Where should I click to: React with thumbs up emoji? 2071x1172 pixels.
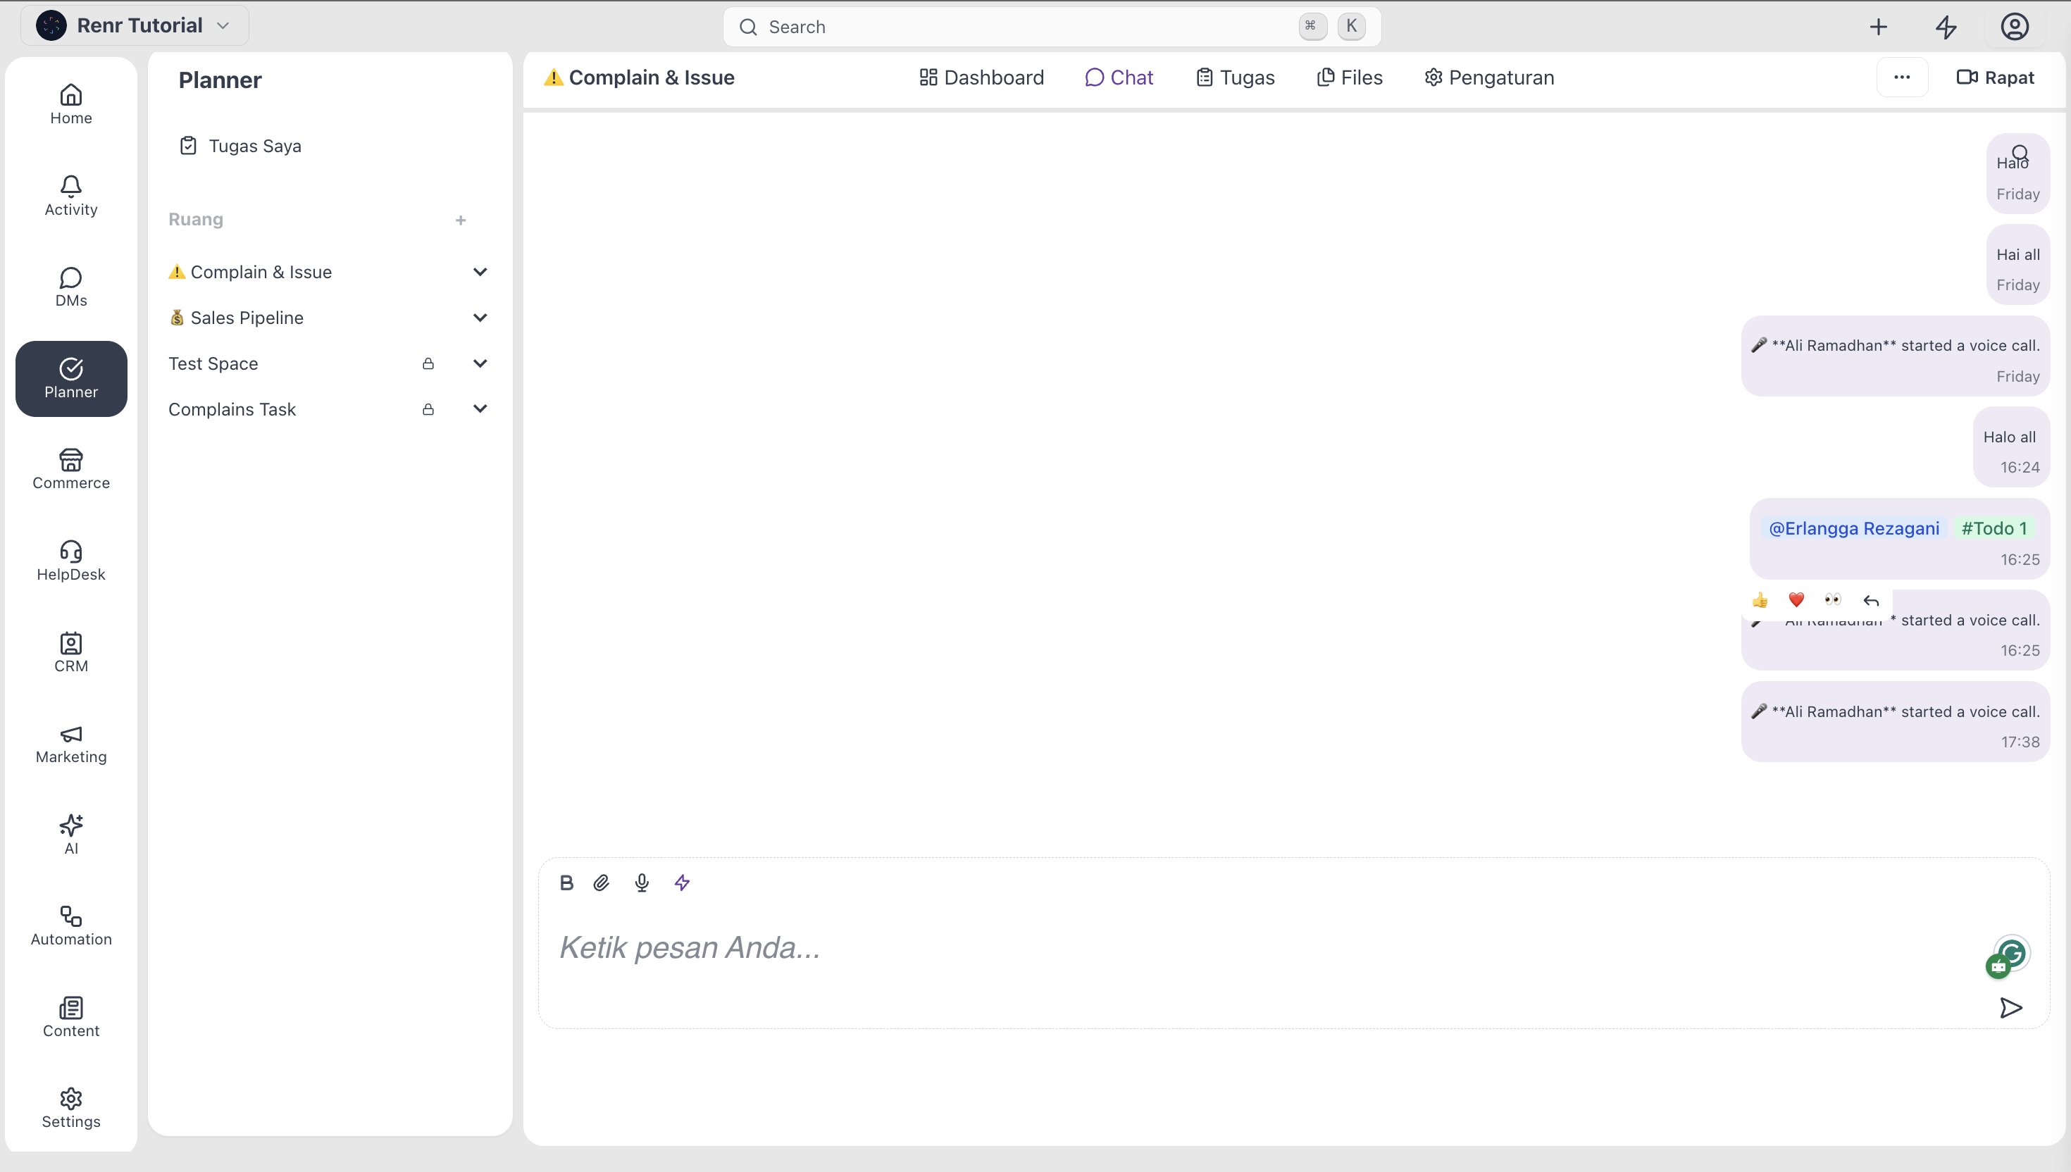tap(1760, 601)
